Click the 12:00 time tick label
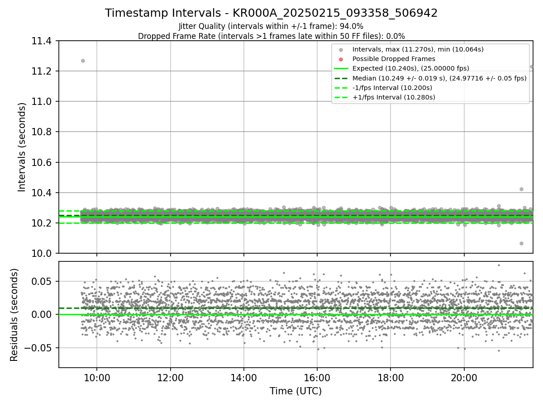This screenshot has height=407, width=543. 170,377
